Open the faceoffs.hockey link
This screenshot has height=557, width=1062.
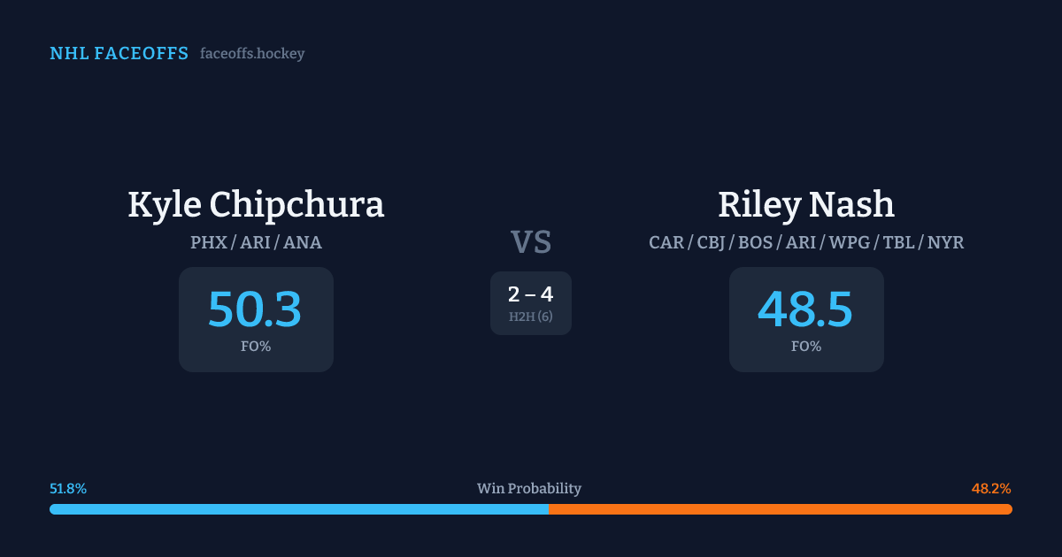(x=252, y=54)
